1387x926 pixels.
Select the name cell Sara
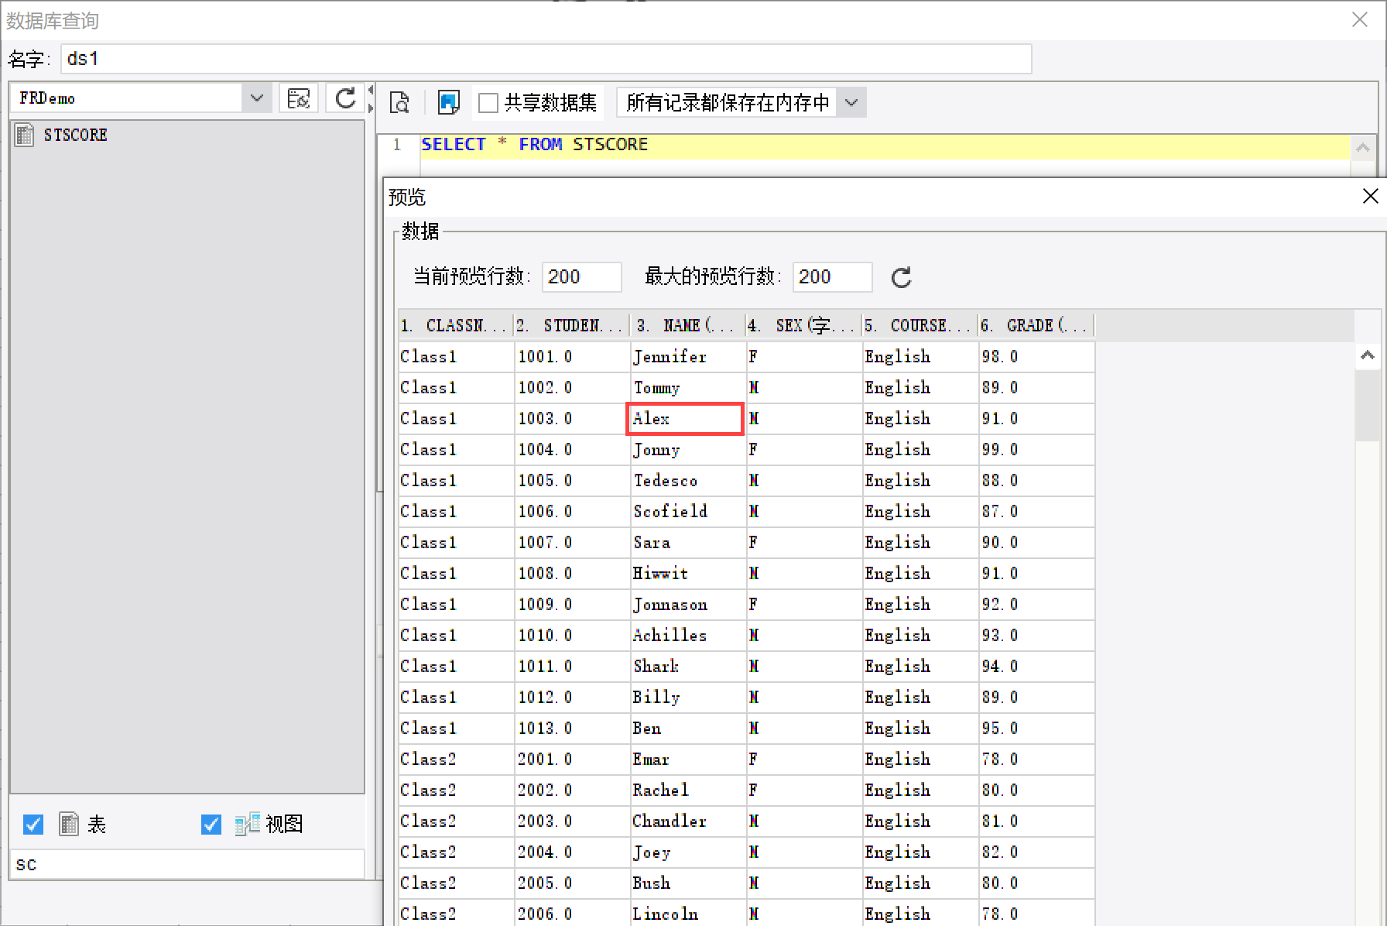tap(688, 543)
